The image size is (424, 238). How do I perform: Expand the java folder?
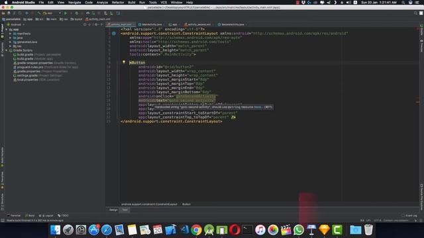(11, 38)
